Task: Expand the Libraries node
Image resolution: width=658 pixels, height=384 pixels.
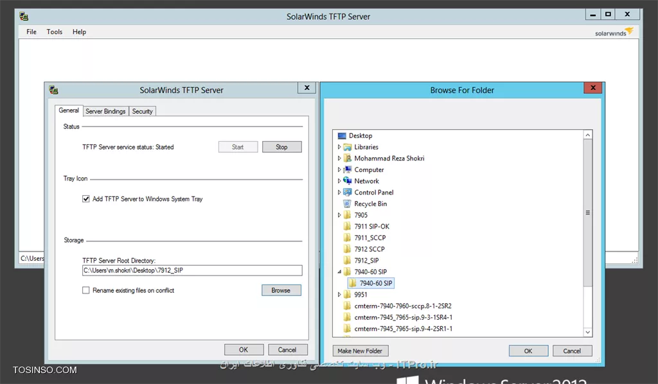Action: point(339,147)
